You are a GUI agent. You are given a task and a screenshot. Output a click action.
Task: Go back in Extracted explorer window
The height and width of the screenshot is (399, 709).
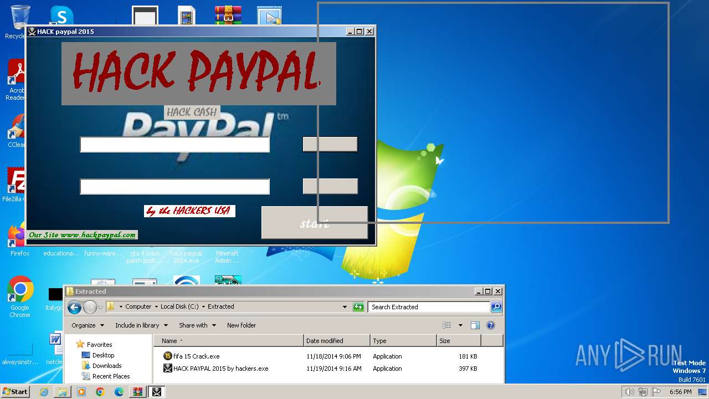click(x=74, y=307)
